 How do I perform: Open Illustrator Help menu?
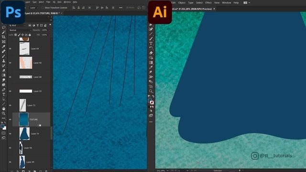[236, 3]
